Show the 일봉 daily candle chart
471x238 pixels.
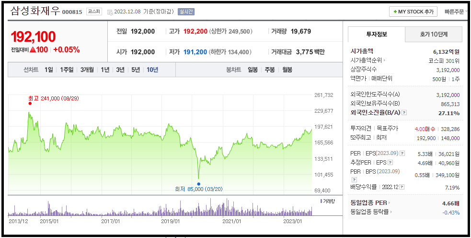[x=253, y=70]
